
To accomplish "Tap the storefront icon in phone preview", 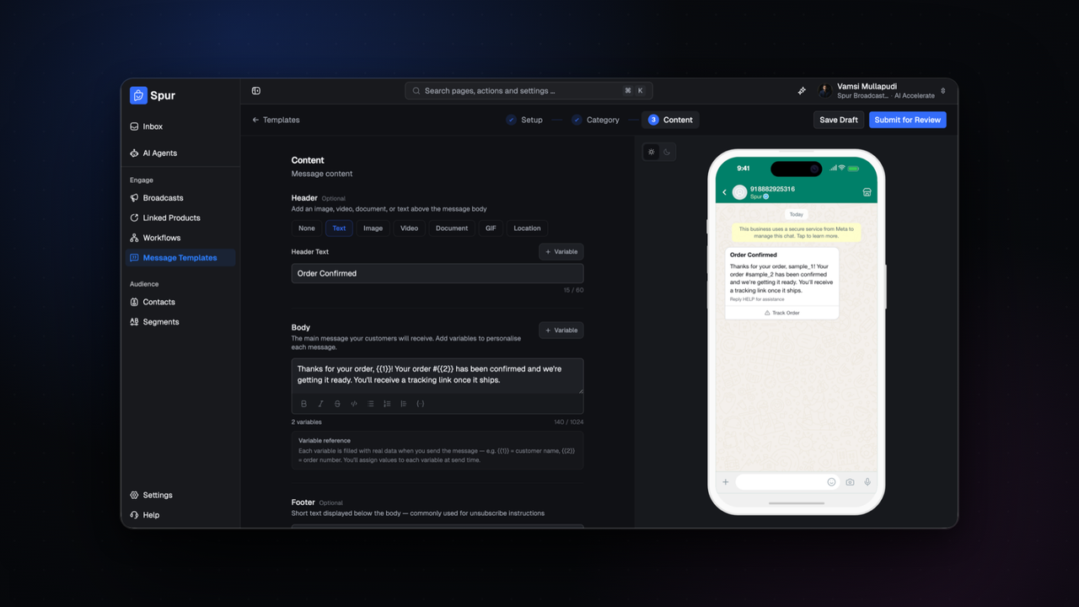I will coord(867,192).
